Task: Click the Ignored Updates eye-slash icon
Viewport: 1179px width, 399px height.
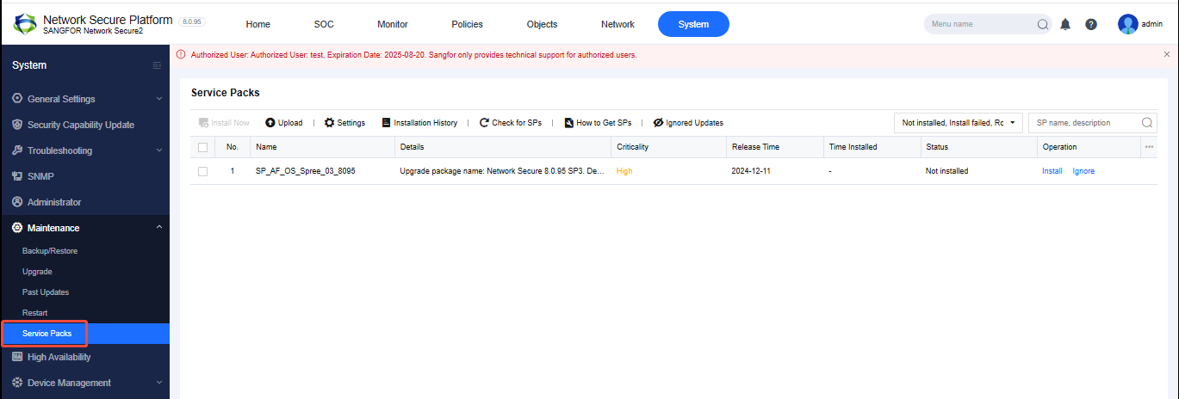Action: point(658,123)
